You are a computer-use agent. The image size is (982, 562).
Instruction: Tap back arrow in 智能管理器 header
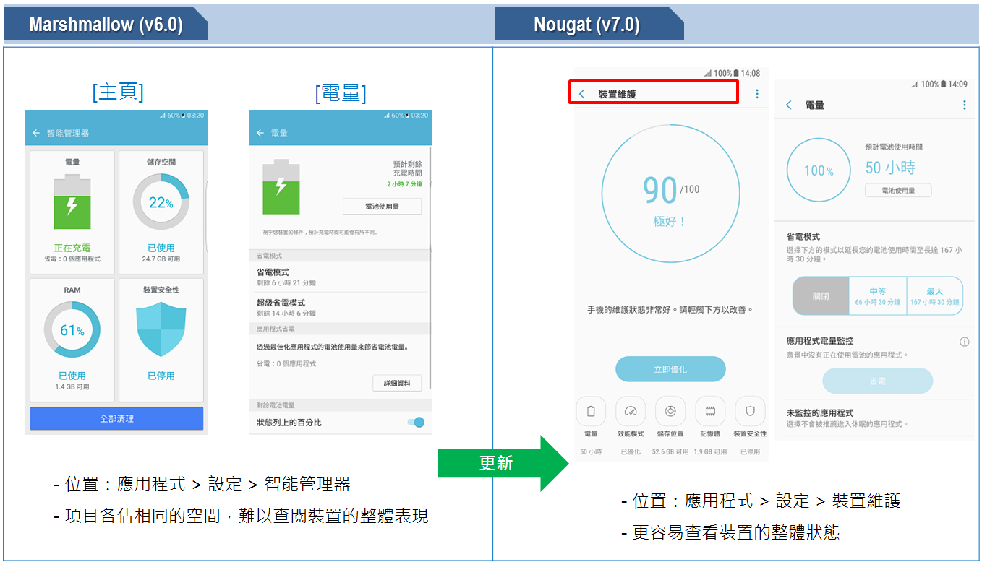[x=36, y=133]
